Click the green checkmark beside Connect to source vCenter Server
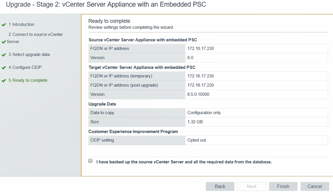333x192 pixels. tap(4, 42)
